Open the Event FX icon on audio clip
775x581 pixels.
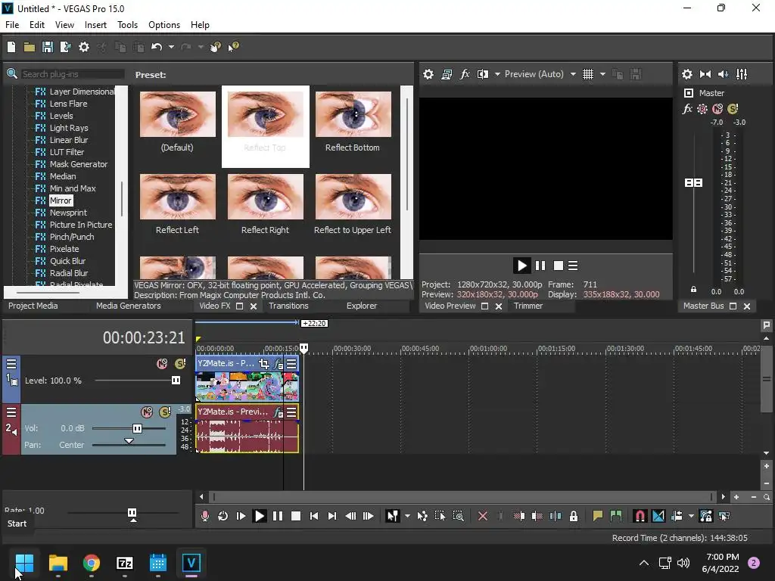(279, 412)
